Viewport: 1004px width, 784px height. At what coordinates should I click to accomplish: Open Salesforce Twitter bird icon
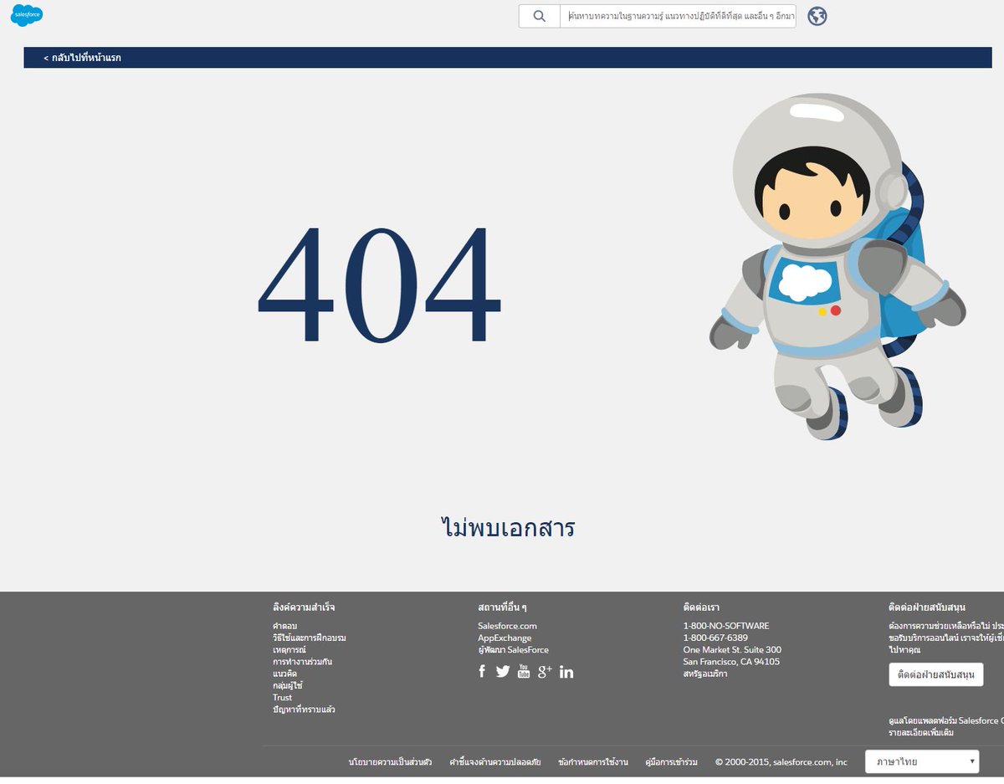point(503,671)
